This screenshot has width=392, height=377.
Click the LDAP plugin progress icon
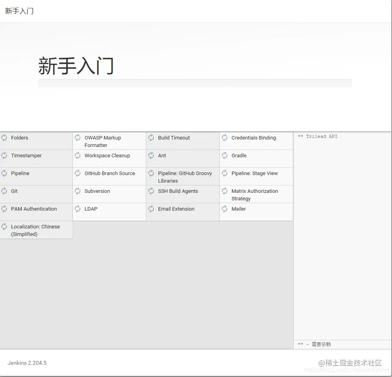point(78,209)
